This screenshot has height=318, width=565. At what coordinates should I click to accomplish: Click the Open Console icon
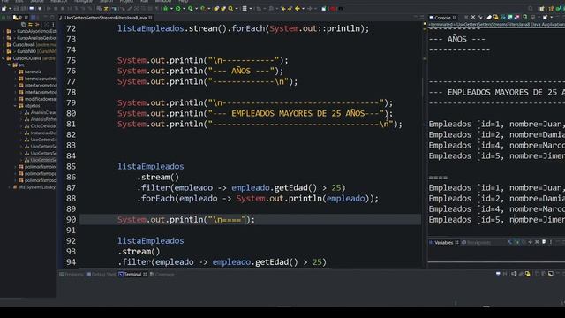click(x=546, y=18)
